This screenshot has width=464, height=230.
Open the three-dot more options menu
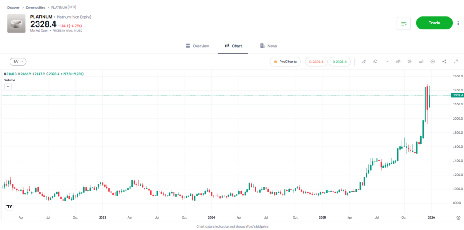pyautogui.click(x=458, y=23)
